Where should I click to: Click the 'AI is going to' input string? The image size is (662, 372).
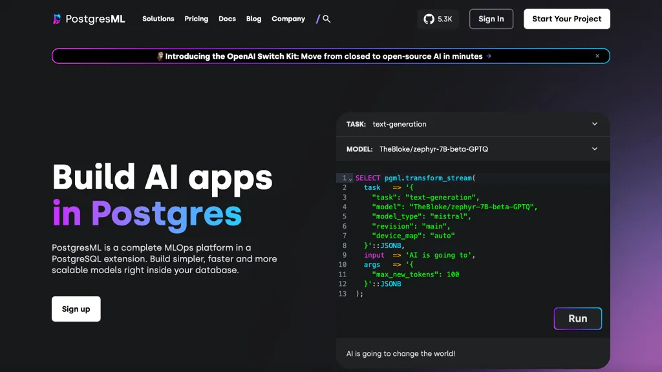[440, 255]
